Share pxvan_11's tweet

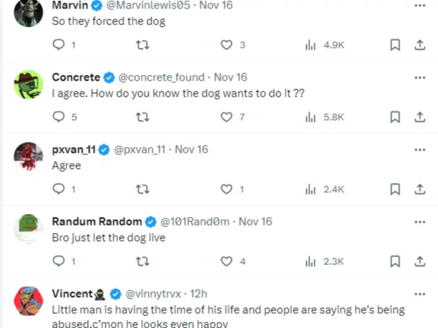(420, 189)
